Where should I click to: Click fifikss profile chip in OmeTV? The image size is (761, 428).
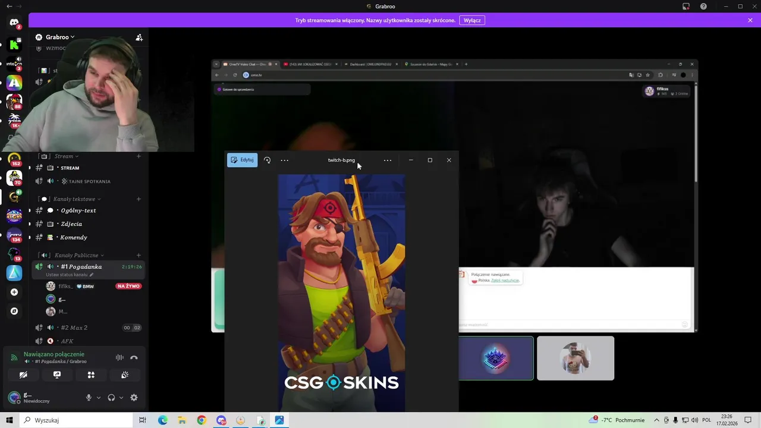666,91
